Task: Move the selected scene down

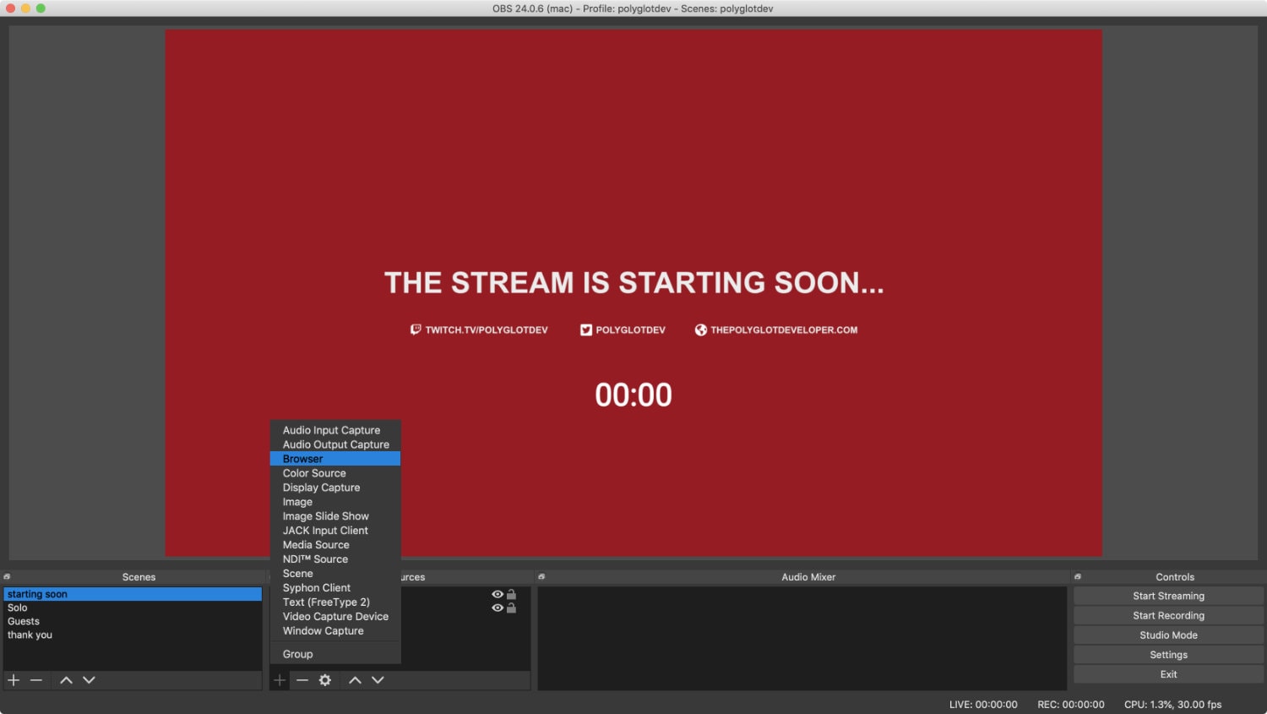Action: (89, 680)
